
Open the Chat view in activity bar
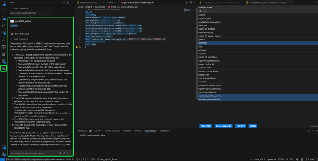coord(3,68)
